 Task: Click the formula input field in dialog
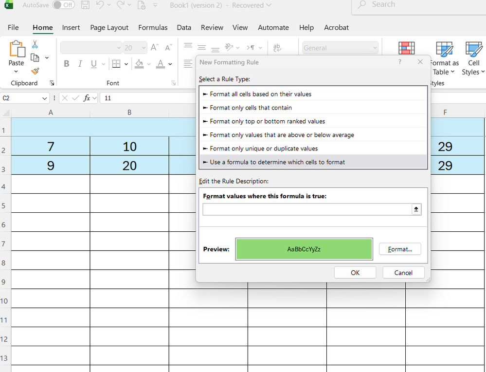coord(307,209)
